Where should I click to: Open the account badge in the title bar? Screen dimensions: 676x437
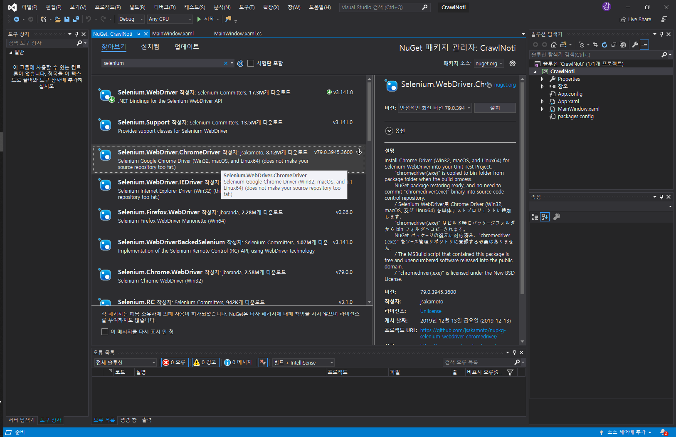point(607,7)
